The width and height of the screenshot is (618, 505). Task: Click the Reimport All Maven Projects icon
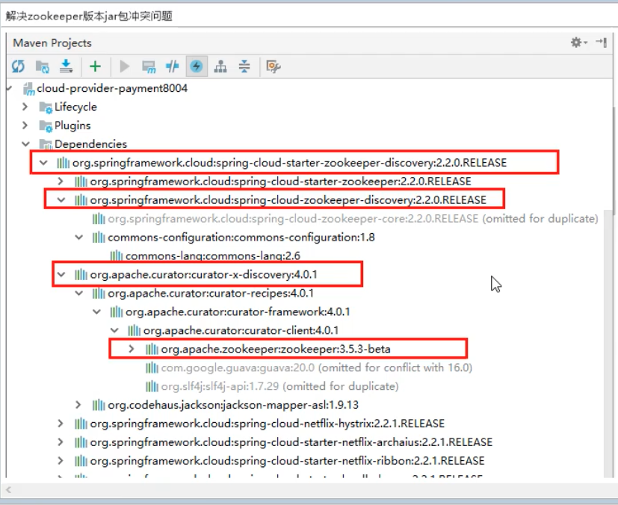(18, 66)
